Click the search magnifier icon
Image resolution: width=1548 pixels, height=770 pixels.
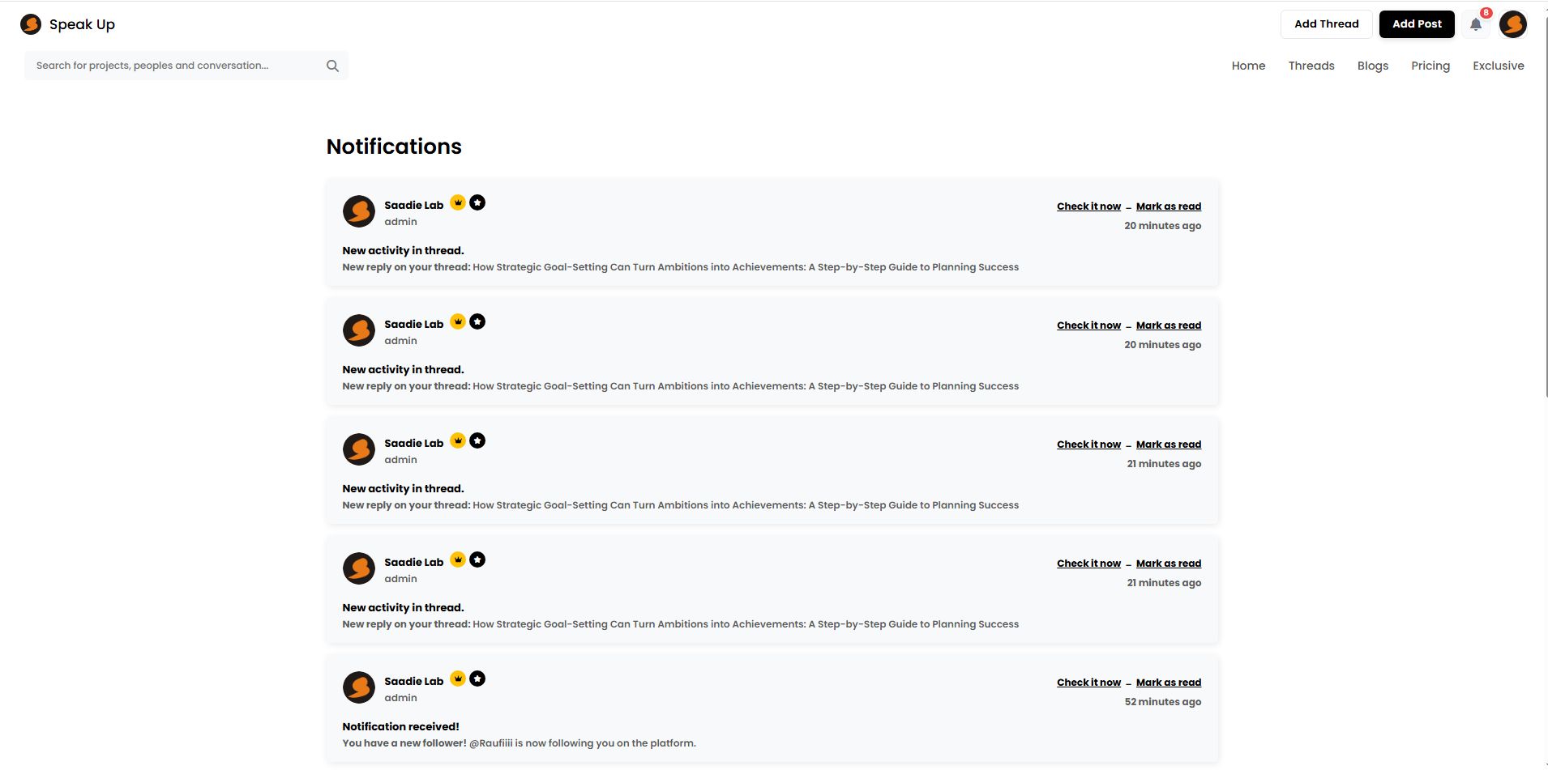[x=332, y=66]
